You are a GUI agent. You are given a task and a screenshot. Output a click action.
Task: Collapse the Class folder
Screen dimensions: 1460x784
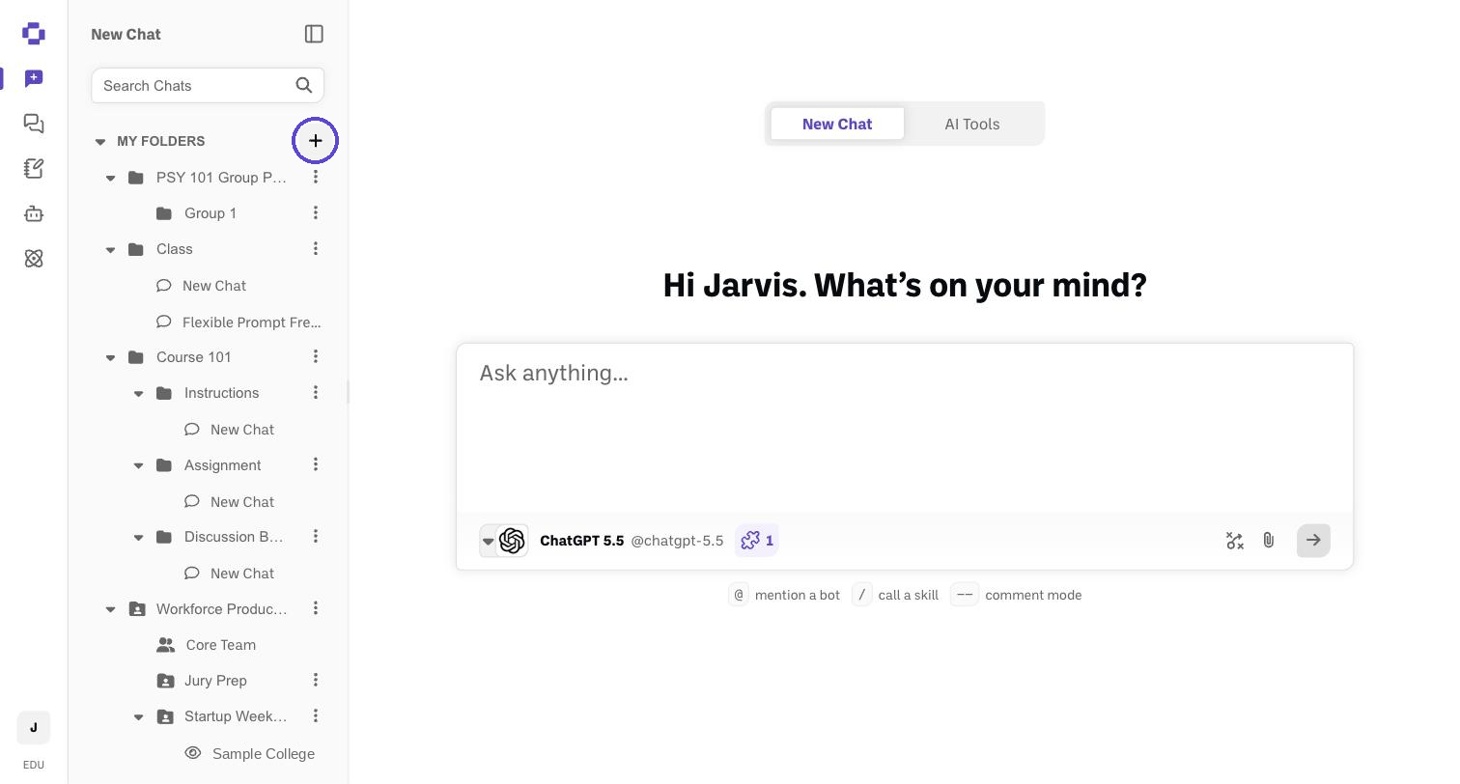pos(110,249)
